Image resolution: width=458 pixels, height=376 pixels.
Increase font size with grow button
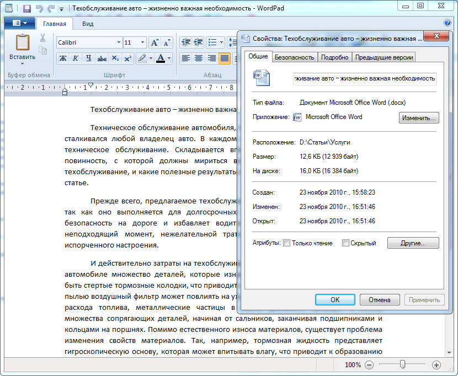coord(155,42)
